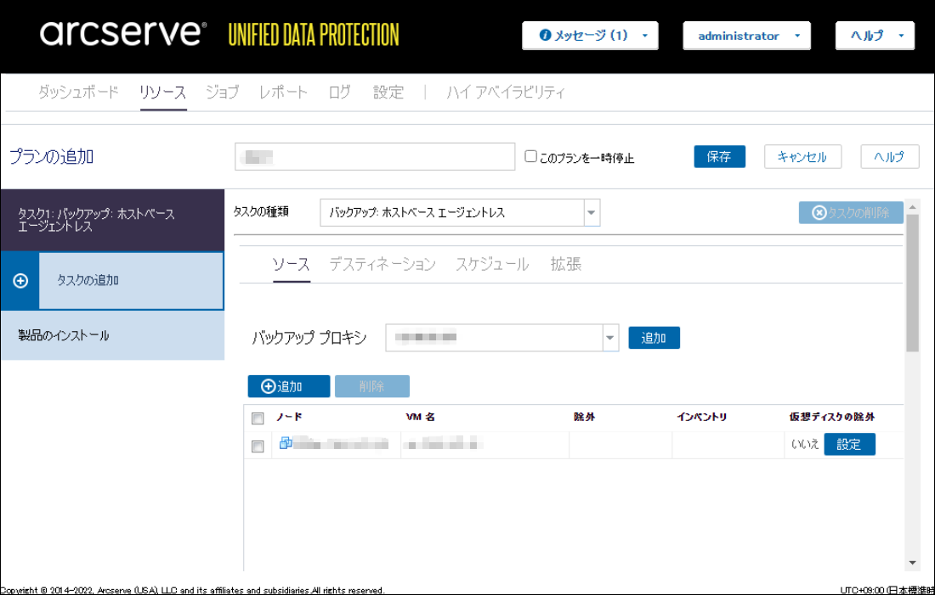Click the VM node icon in the table row
Image resolution: width=935 pixels, height=595 pixels.
point(286,443)
